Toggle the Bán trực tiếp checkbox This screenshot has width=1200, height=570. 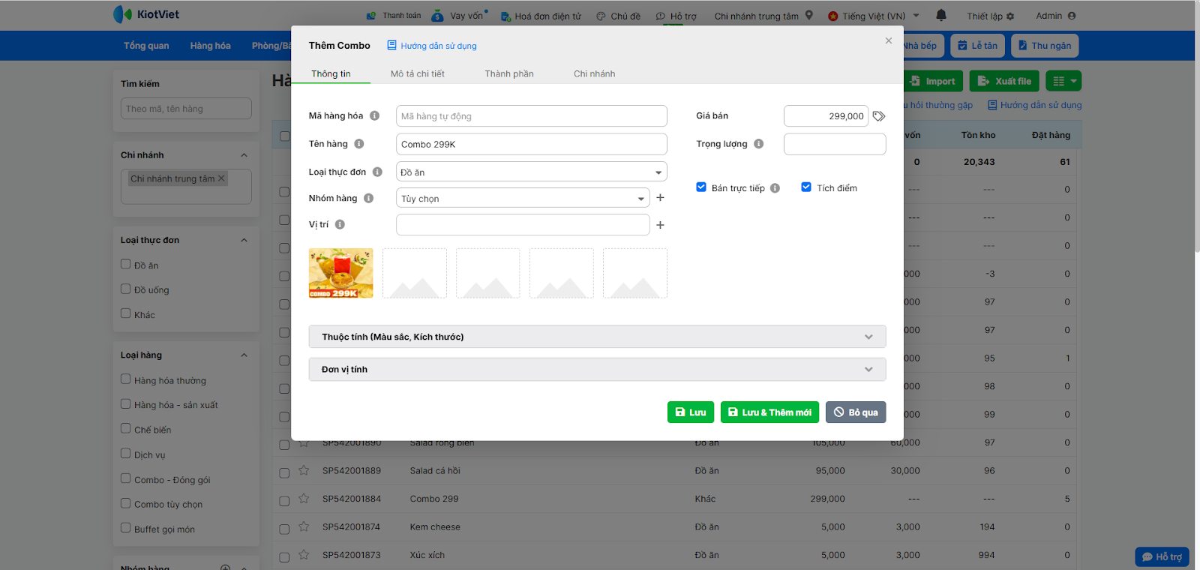[x=701, y=187]
